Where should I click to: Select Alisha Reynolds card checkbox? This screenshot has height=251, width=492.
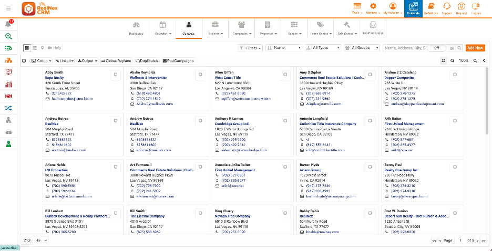(x=200, y=75)
